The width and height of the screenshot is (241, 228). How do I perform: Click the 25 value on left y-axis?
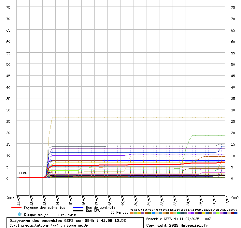point(8,121)
